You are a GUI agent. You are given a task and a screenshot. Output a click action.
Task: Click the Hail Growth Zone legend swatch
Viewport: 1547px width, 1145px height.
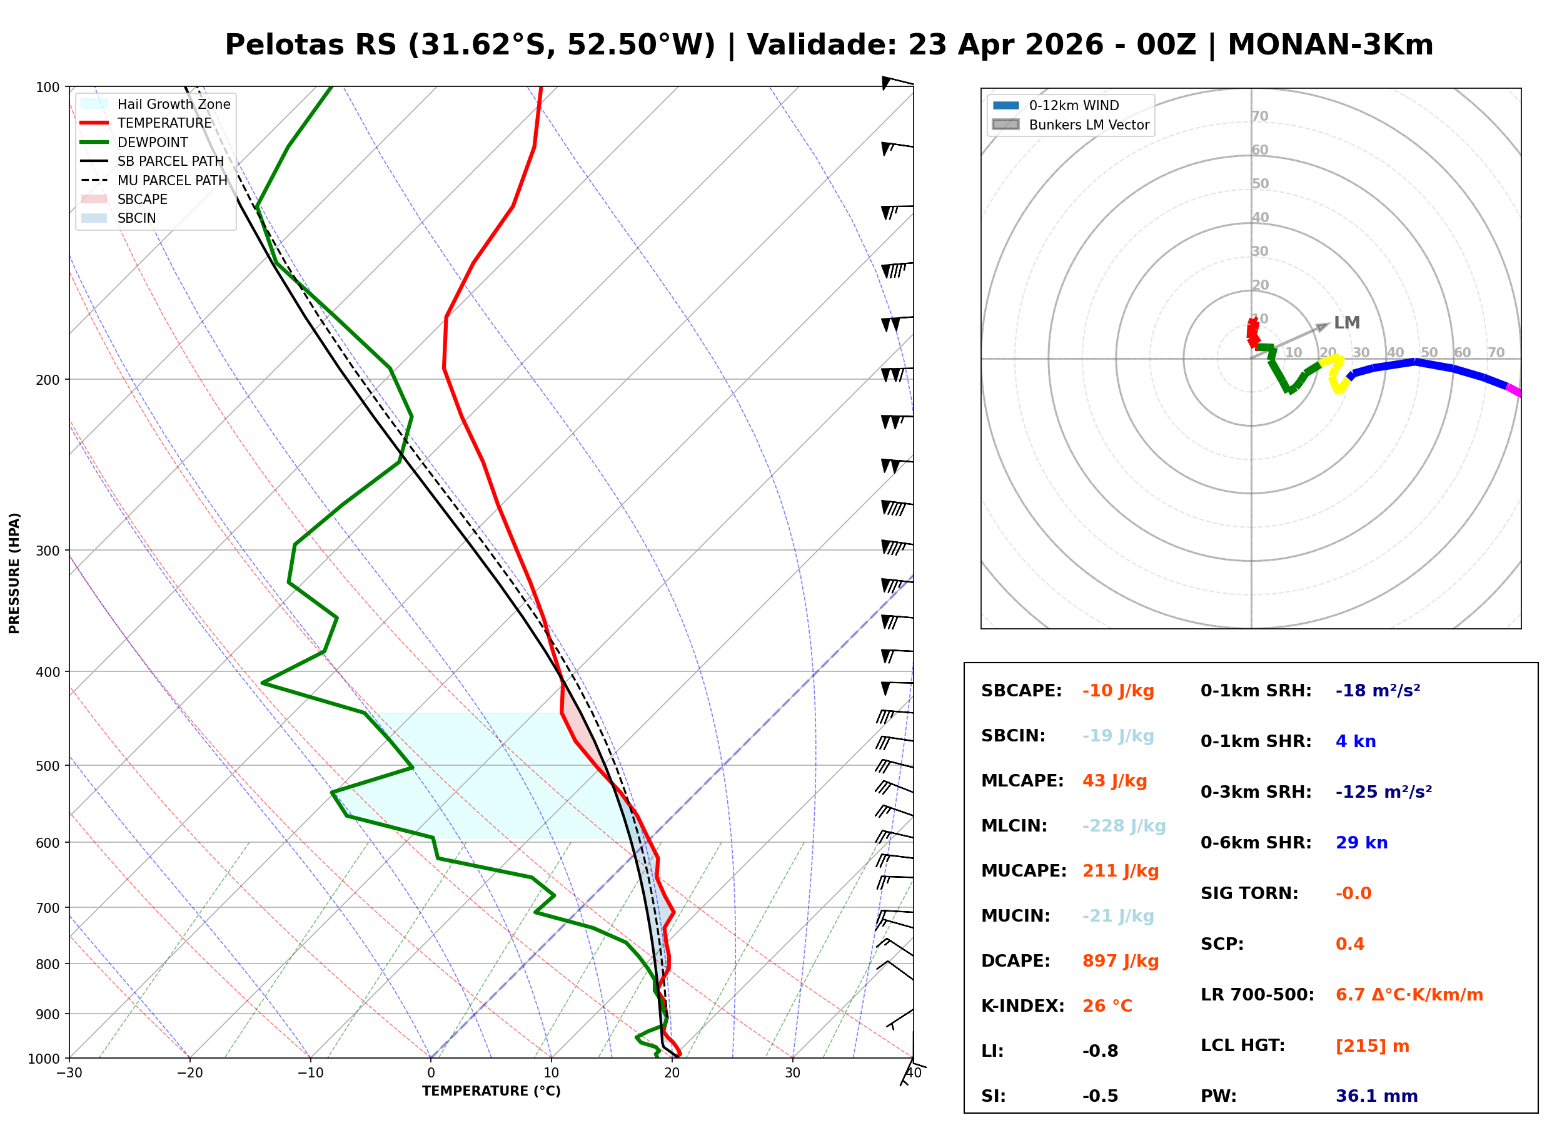click(x=94, y=104)
